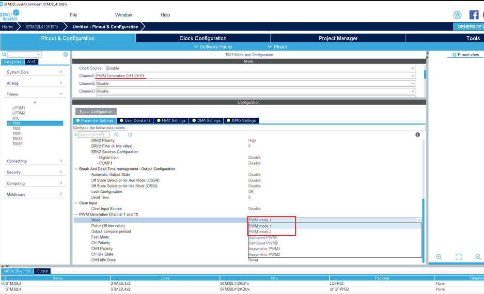Choose Assymetric PWM2 from Mode list

coord(335,254)
